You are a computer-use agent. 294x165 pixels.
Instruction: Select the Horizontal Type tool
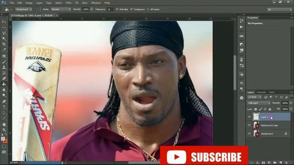(x=4, y=107)
